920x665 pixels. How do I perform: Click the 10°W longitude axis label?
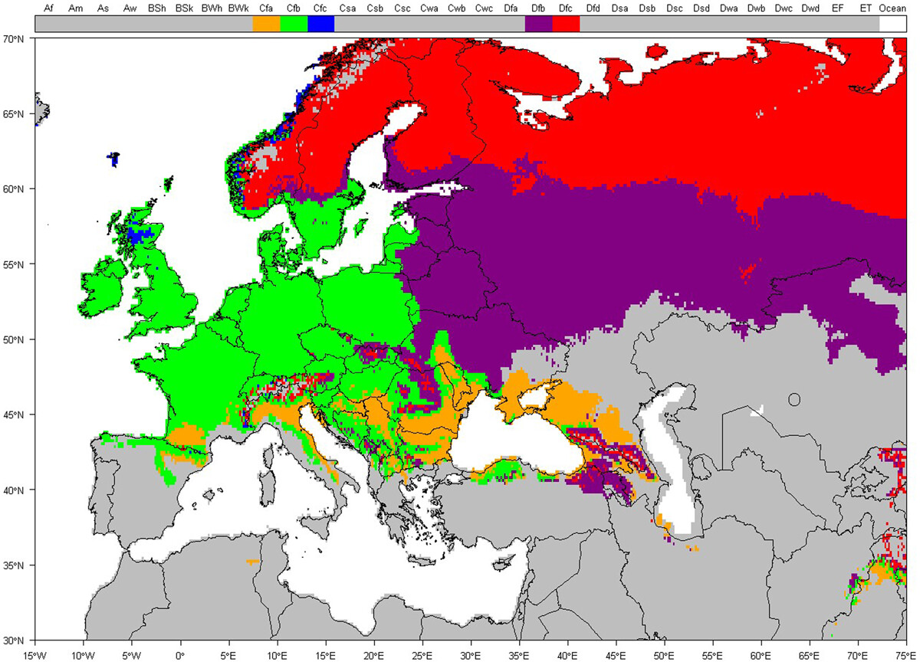[x=83, y=655]
